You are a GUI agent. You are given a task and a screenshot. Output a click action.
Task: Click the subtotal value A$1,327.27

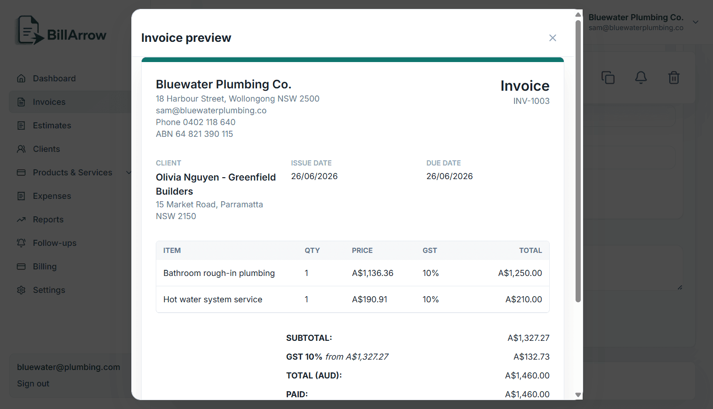(529, 338)
